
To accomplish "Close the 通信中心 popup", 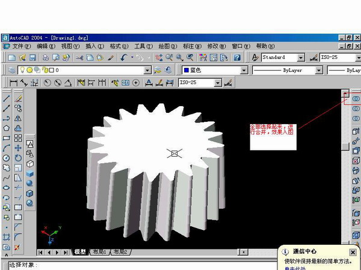I will pos(353,253).
